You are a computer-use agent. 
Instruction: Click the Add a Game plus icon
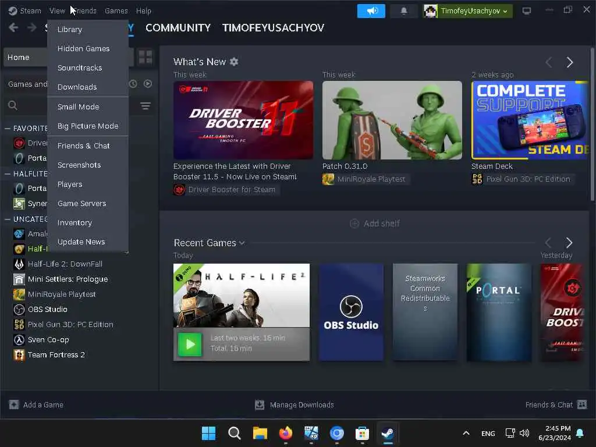coord(14,405)
